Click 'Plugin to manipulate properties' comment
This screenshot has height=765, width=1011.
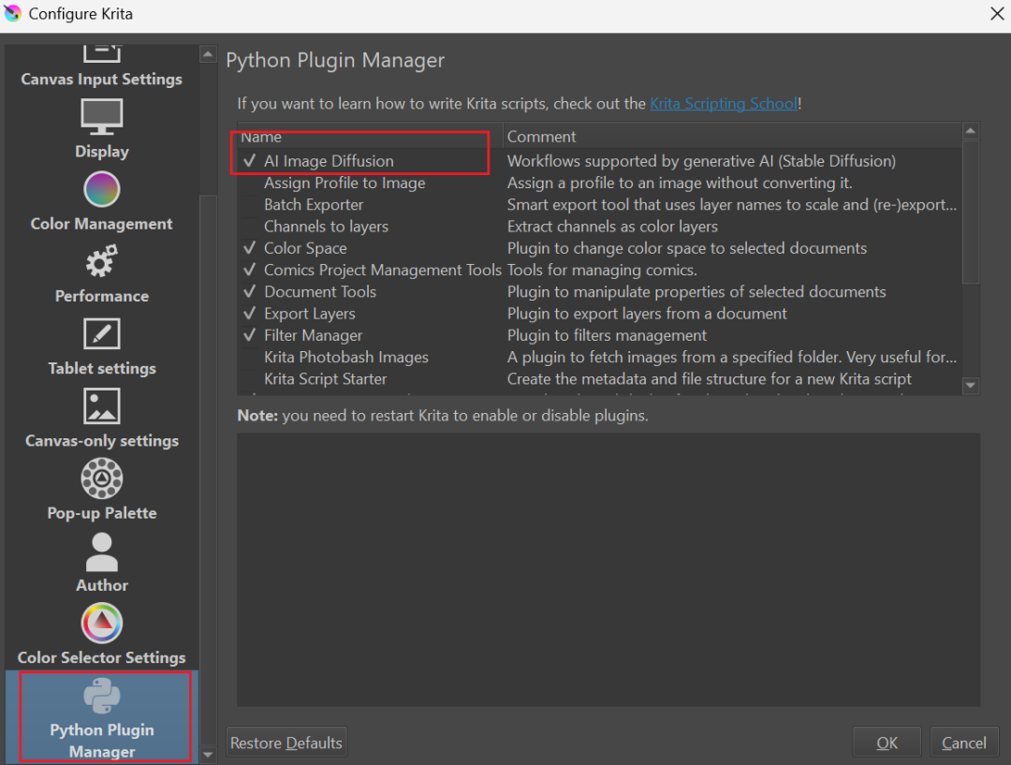(x=696, y=291)
